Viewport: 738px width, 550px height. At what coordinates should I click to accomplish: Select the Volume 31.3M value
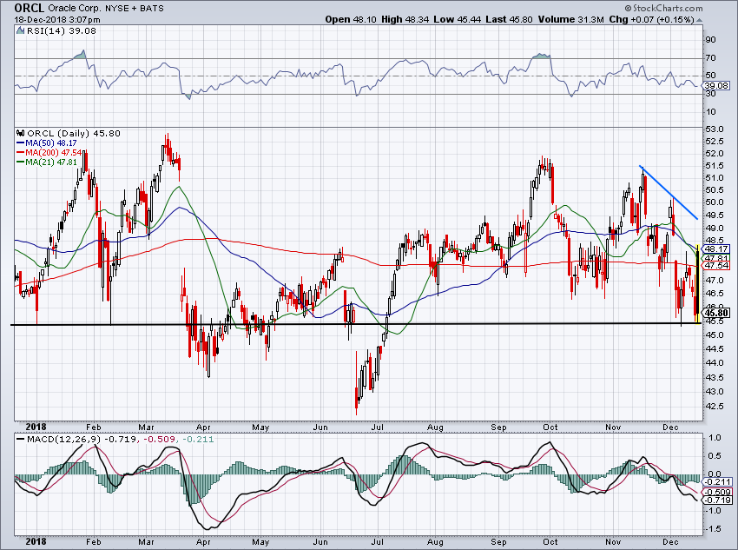point(571,19)
